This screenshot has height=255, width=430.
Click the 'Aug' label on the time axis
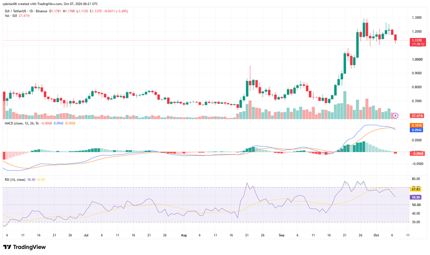(184, 235)
